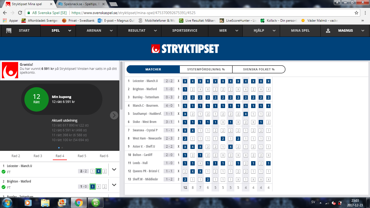370x208 pixels.
Task: Select 1 for Leicester - Manch.U in Rad 4
Action: (x=93, y=171)
